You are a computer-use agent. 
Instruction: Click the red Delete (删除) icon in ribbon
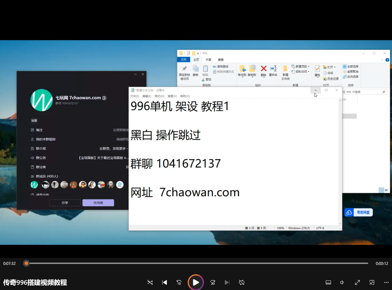(x=263, y=69)
